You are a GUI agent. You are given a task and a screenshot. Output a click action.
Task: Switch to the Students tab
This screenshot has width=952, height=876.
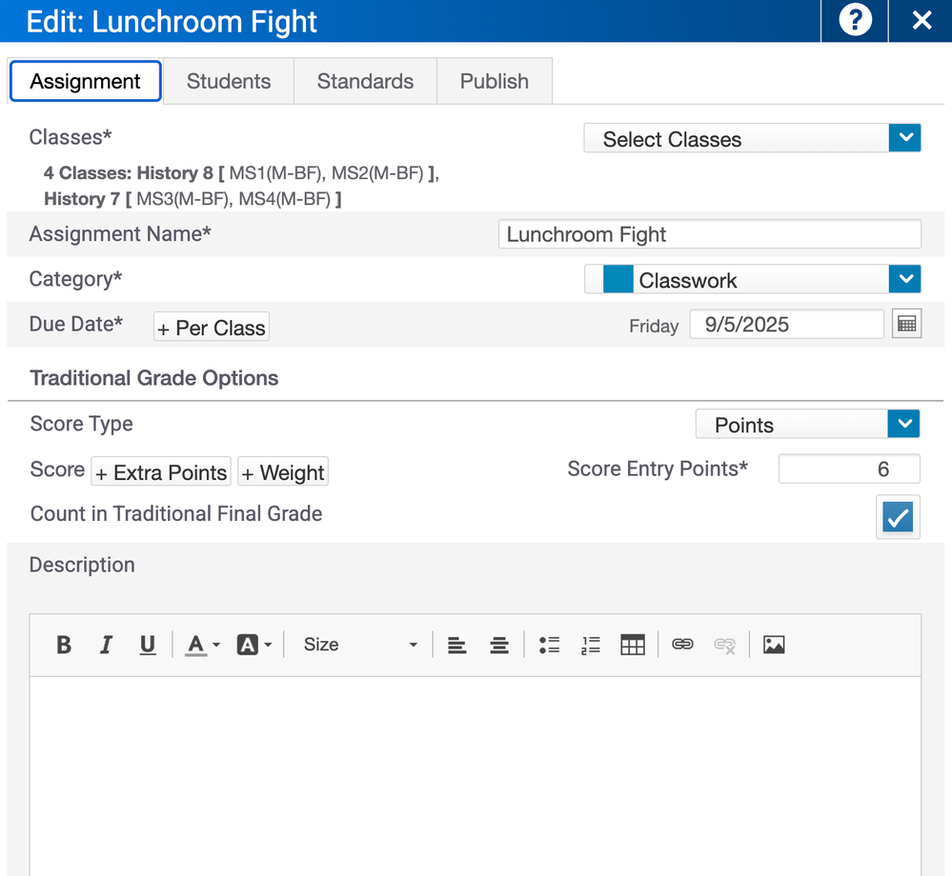click(229, 82)
